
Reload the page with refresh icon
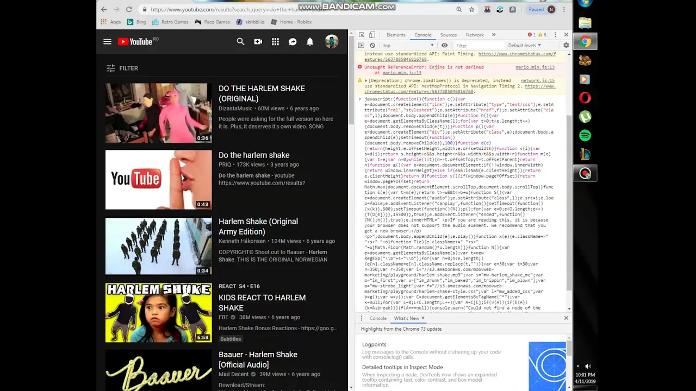(x=129, y=9)
